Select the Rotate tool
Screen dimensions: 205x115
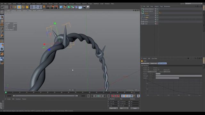point(23,7)
